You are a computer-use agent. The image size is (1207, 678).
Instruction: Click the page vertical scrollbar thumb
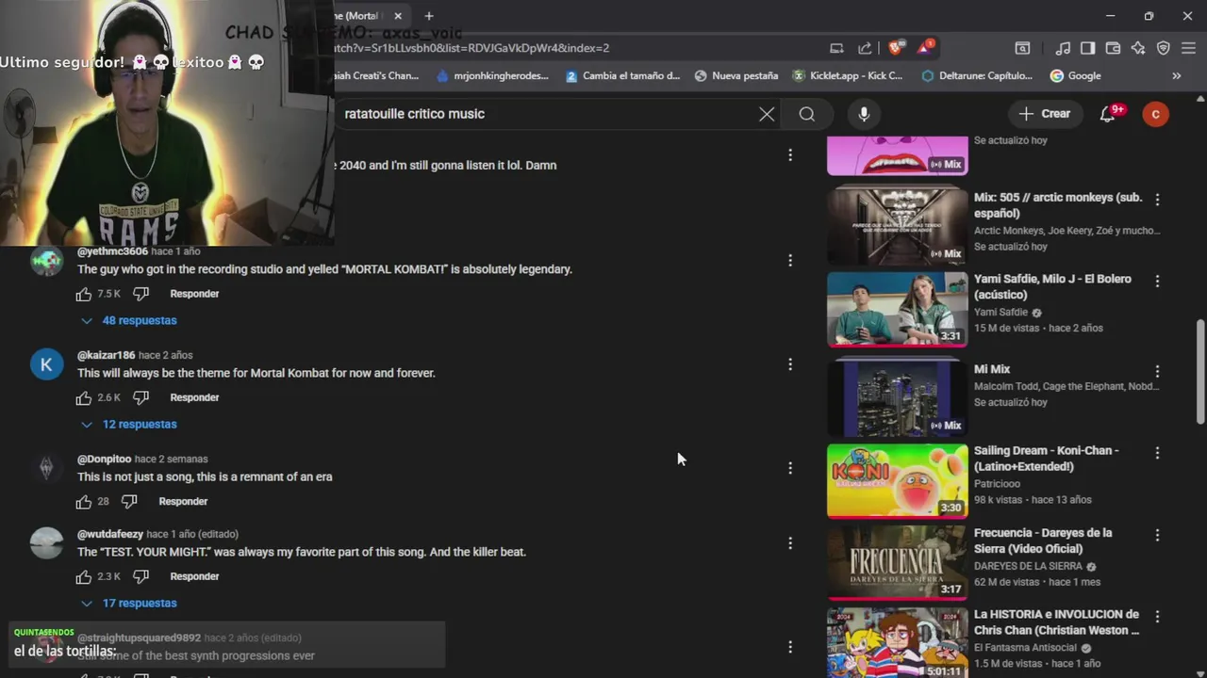pyautogui.click(x=1200, y=372)
